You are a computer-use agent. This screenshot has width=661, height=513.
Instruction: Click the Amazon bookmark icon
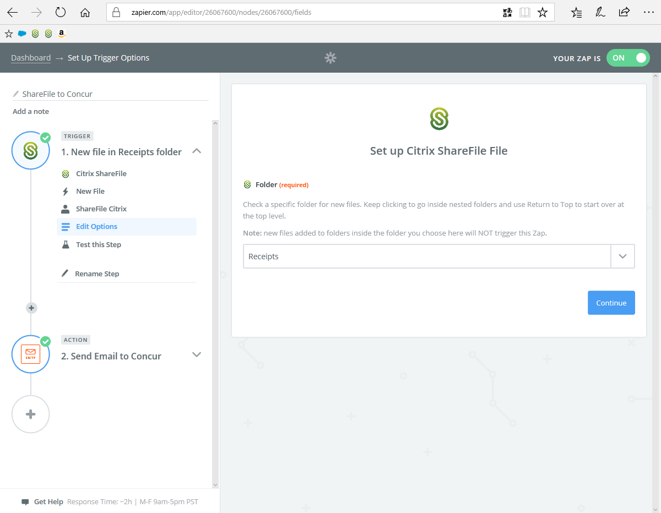tap(62, 34)
